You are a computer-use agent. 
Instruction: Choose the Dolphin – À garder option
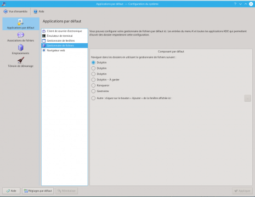click(93, 80)
